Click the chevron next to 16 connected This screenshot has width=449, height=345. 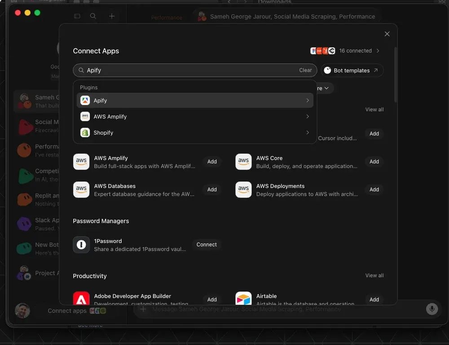coord(378,51)
